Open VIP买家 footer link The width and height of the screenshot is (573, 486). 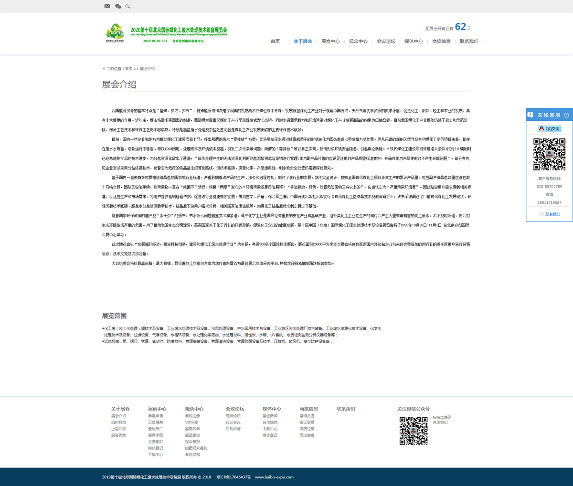[x=191, y=423]
